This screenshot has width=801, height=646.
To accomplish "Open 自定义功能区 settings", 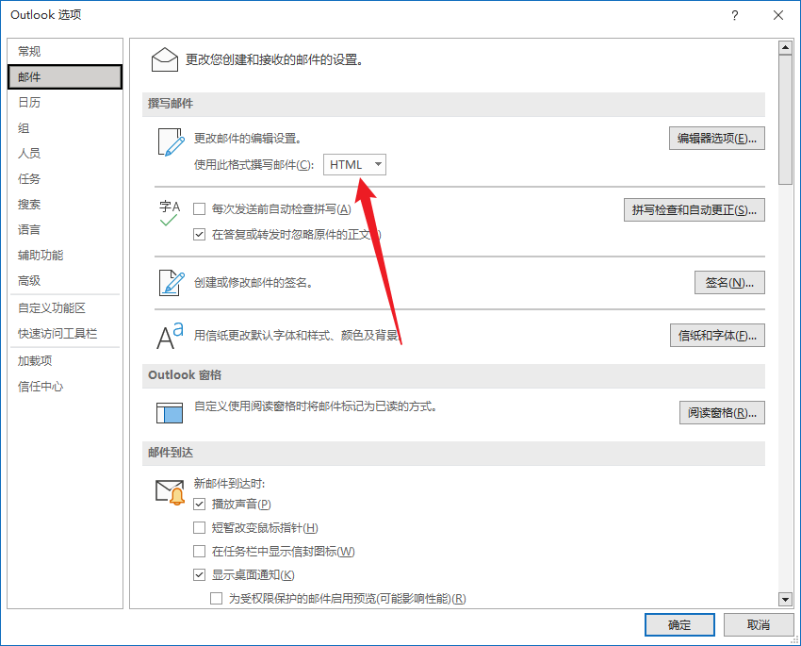I will click(65, 308).
